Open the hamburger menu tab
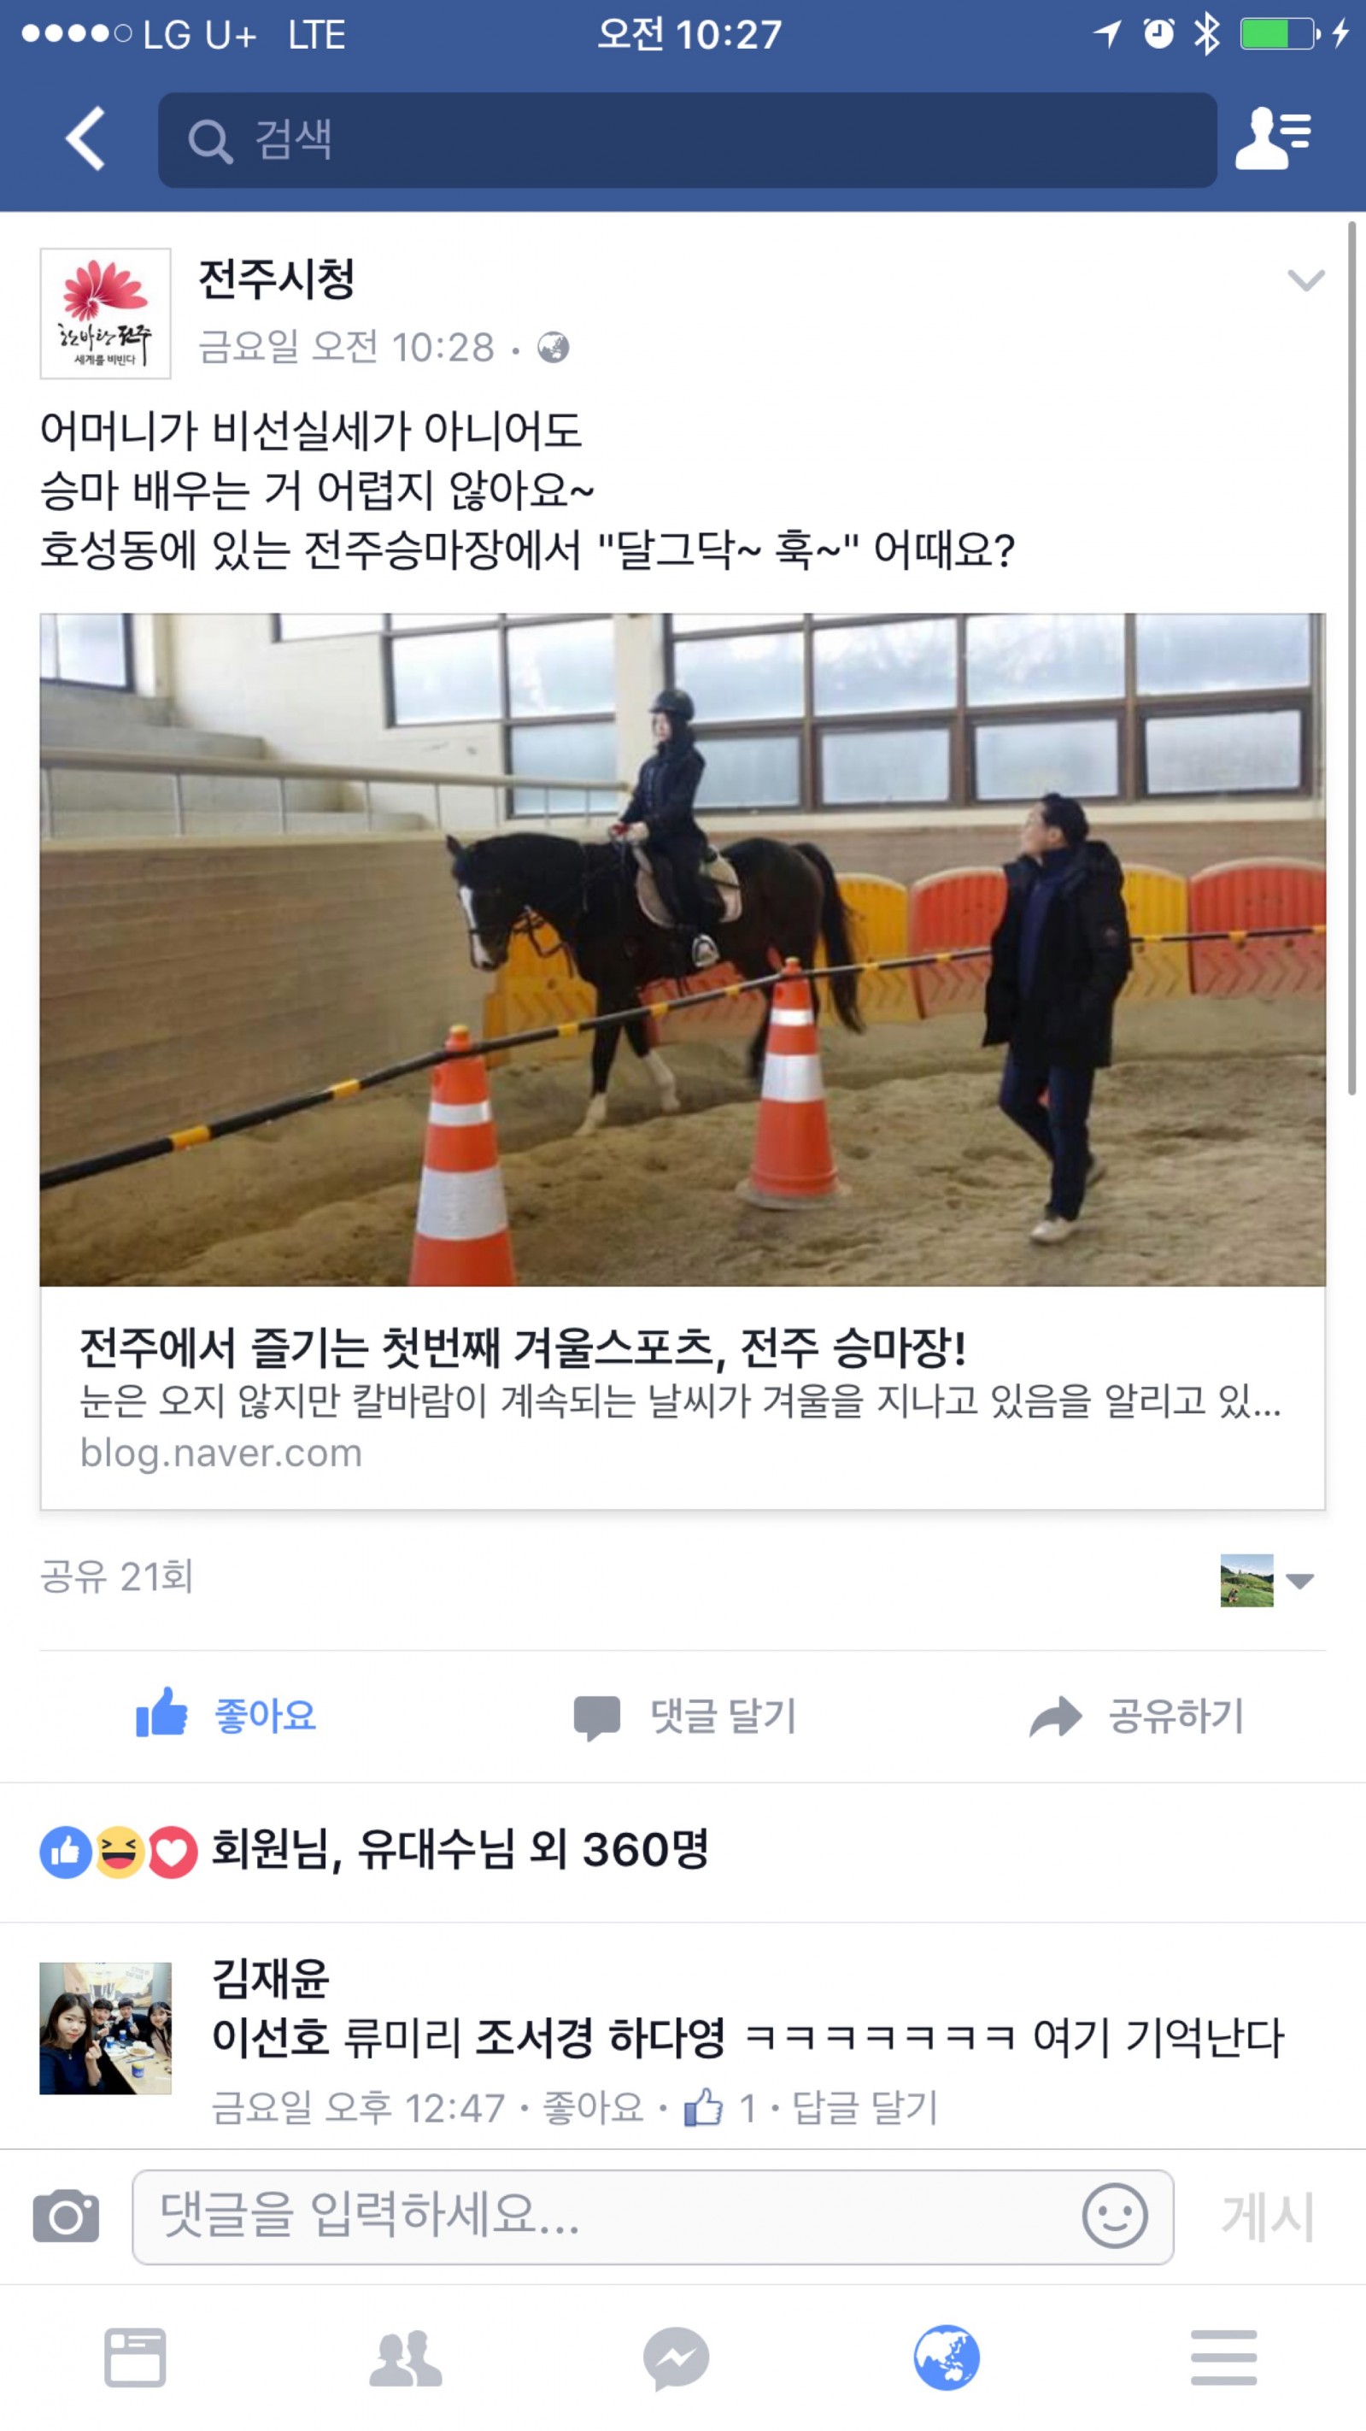The height and width of the screenshot is (2431, 1366). 1223,2358
